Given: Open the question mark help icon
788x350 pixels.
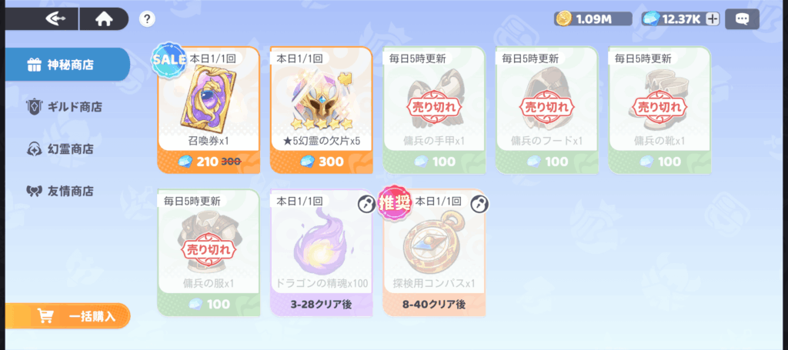Looking at the screenshot, I should (147, 19).
